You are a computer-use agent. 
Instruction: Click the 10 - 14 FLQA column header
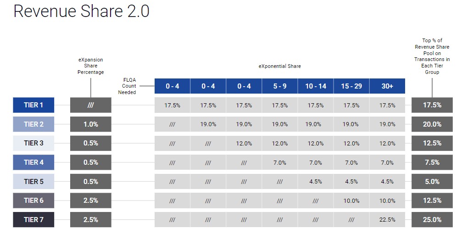coord(316,86)
